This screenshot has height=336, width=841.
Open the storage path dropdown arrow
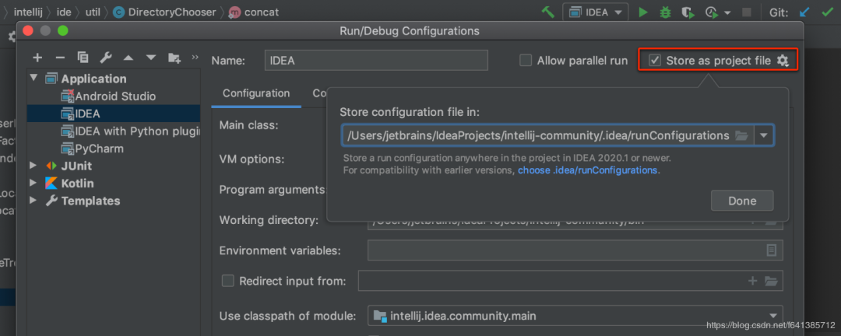pos(764,135)
